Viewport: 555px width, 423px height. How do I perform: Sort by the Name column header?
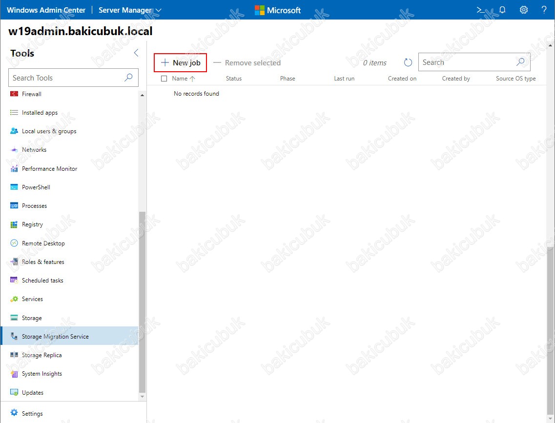[180, 79]
